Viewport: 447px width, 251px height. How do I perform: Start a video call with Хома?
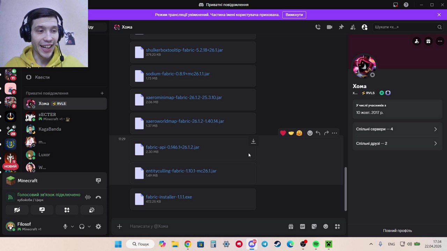[x=329, y=27]
